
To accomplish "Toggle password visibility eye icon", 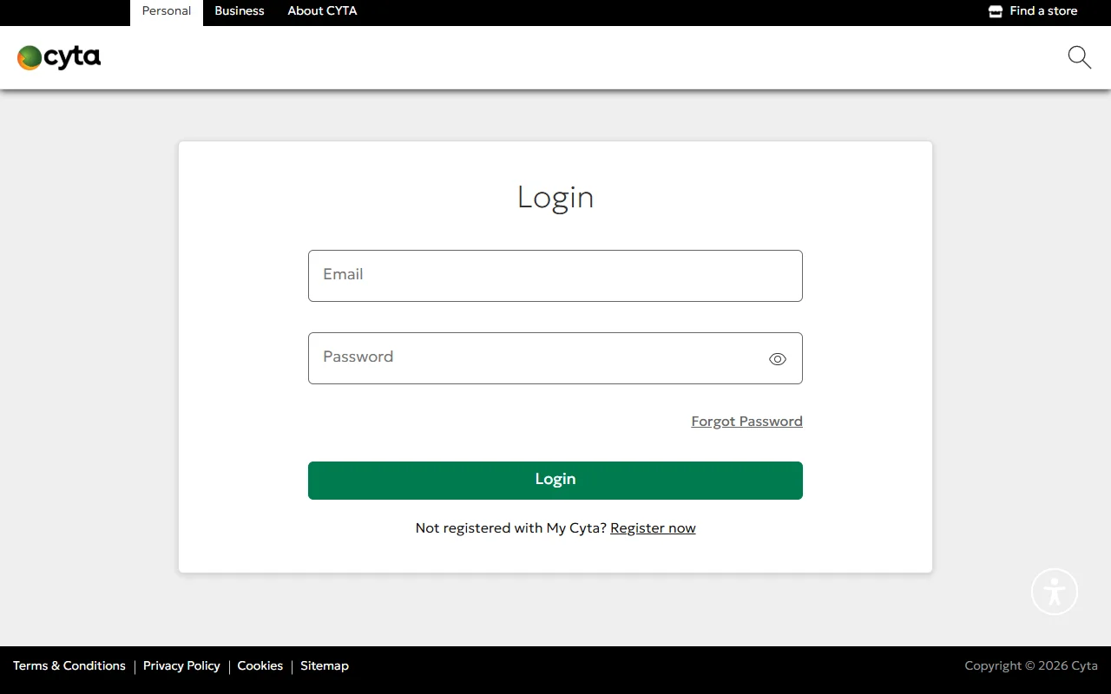I will point(778,359).
